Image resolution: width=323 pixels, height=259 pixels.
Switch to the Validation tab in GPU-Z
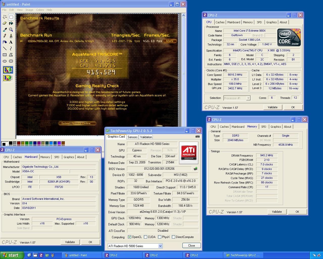(x=146, y=137)
